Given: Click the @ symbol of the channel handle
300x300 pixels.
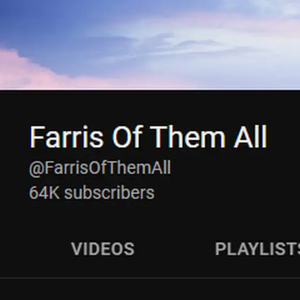Looking at the screenshot, I should [x=36, y=168].
